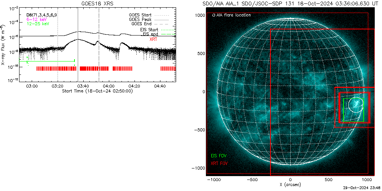Click the 04:40 time tick label
382x191 pixels.
tap(160, 86)
